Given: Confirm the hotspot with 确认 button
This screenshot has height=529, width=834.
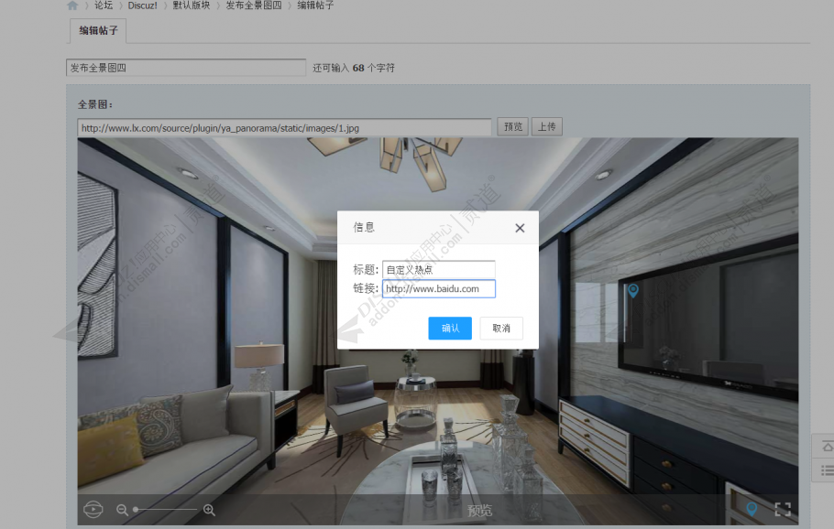Looking at the screenshot, I should pos(450,329).
